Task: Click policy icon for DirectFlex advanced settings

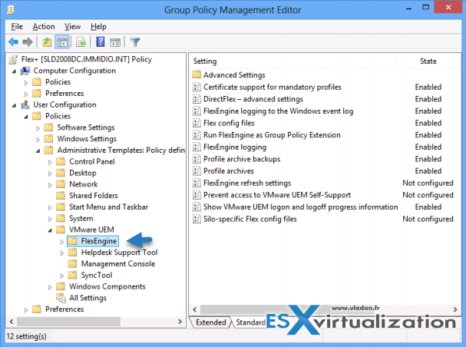Action: pos(197,98)
